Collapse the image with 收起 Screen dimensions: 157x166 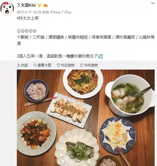23,65
